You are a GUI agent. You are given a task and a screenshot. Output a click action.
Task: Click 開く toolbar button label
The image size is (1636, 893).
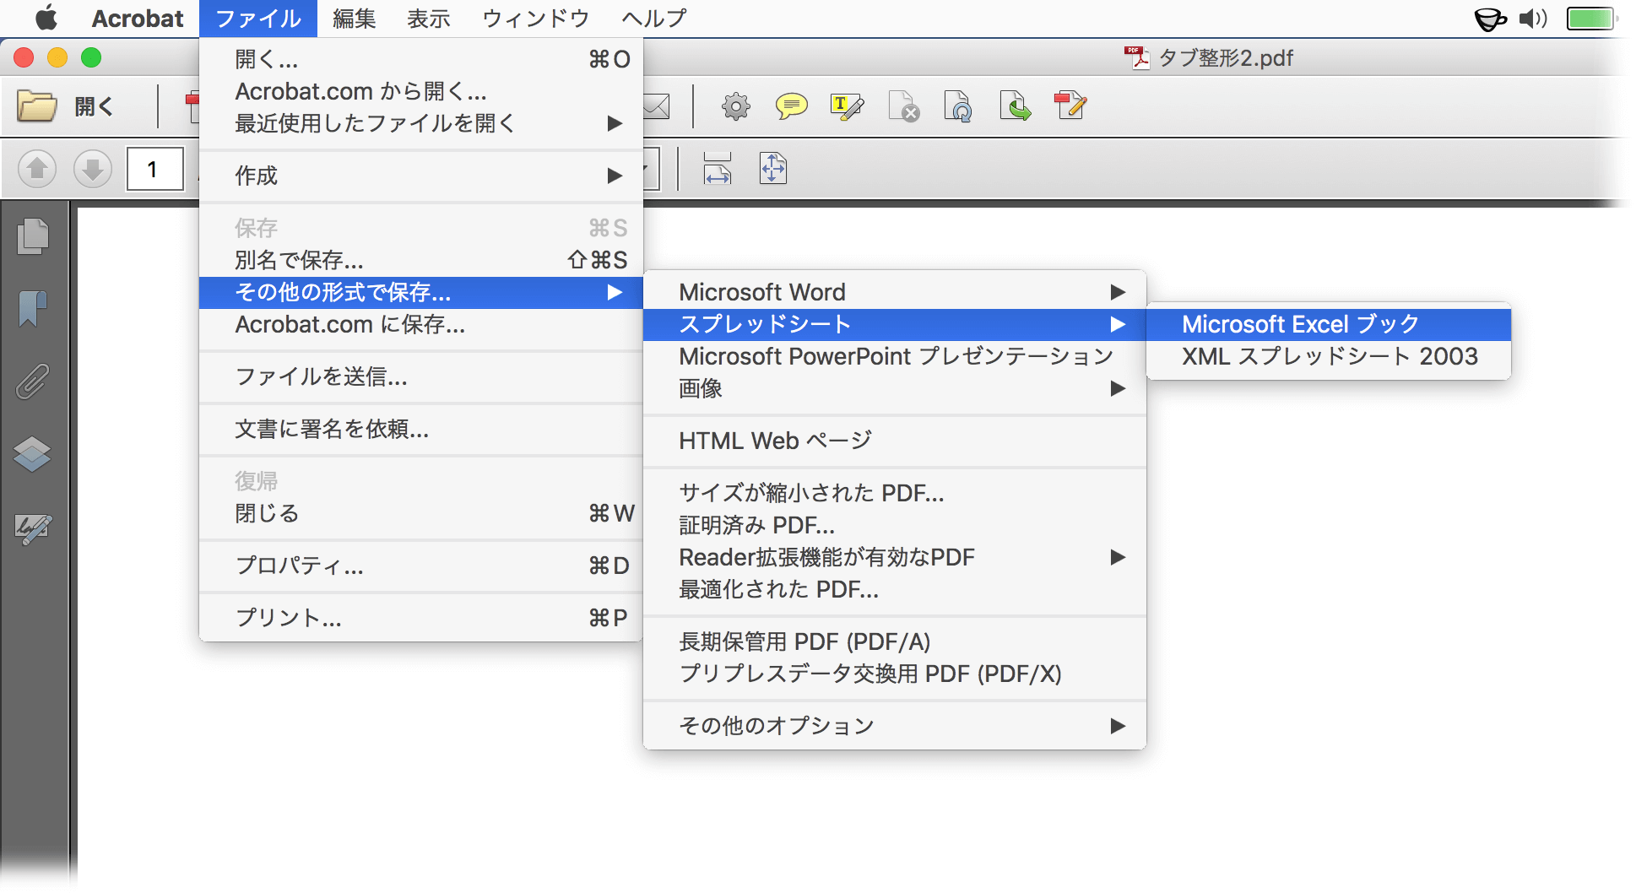click(x=94, y=107)
